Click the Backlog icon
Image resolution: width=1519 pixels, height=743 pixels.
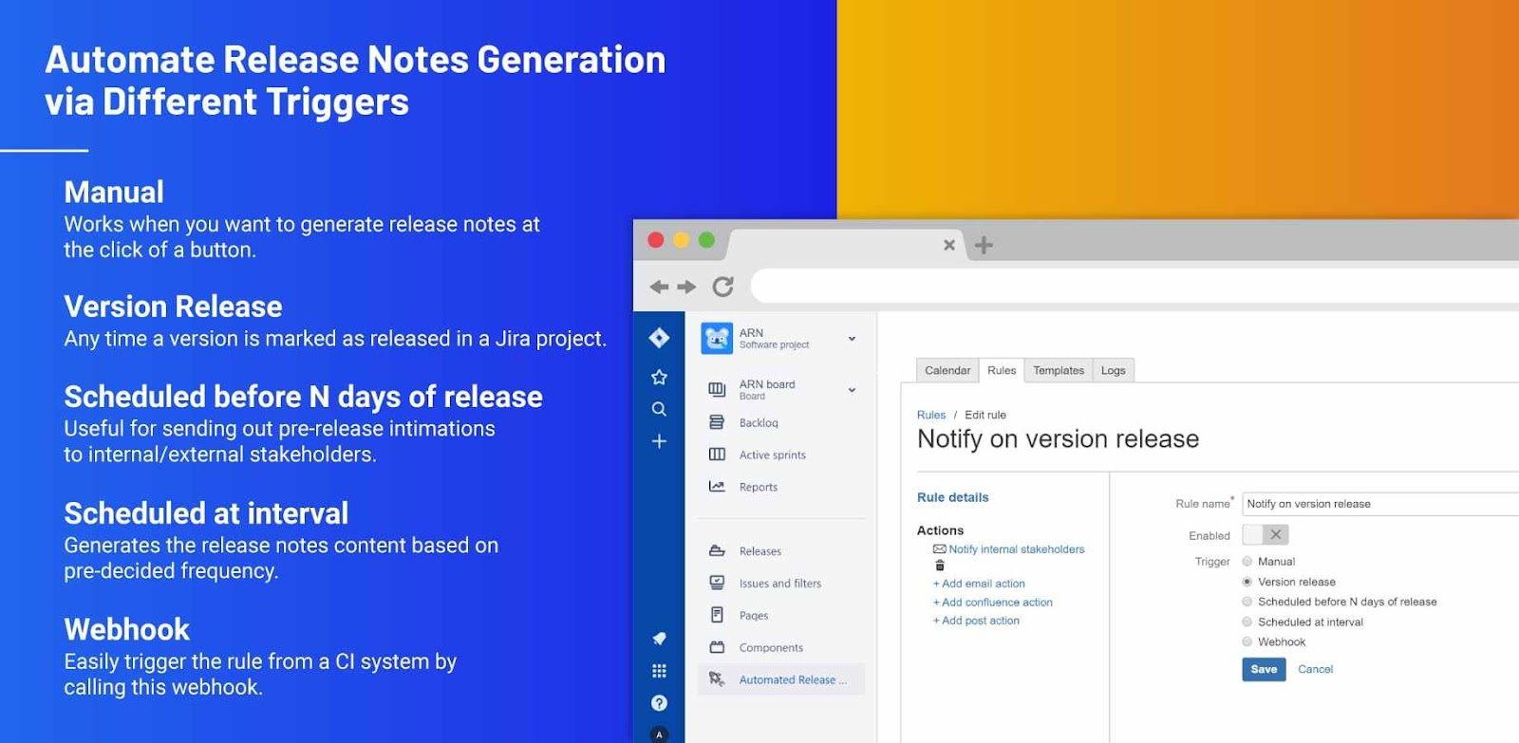(x=717, y=422)
